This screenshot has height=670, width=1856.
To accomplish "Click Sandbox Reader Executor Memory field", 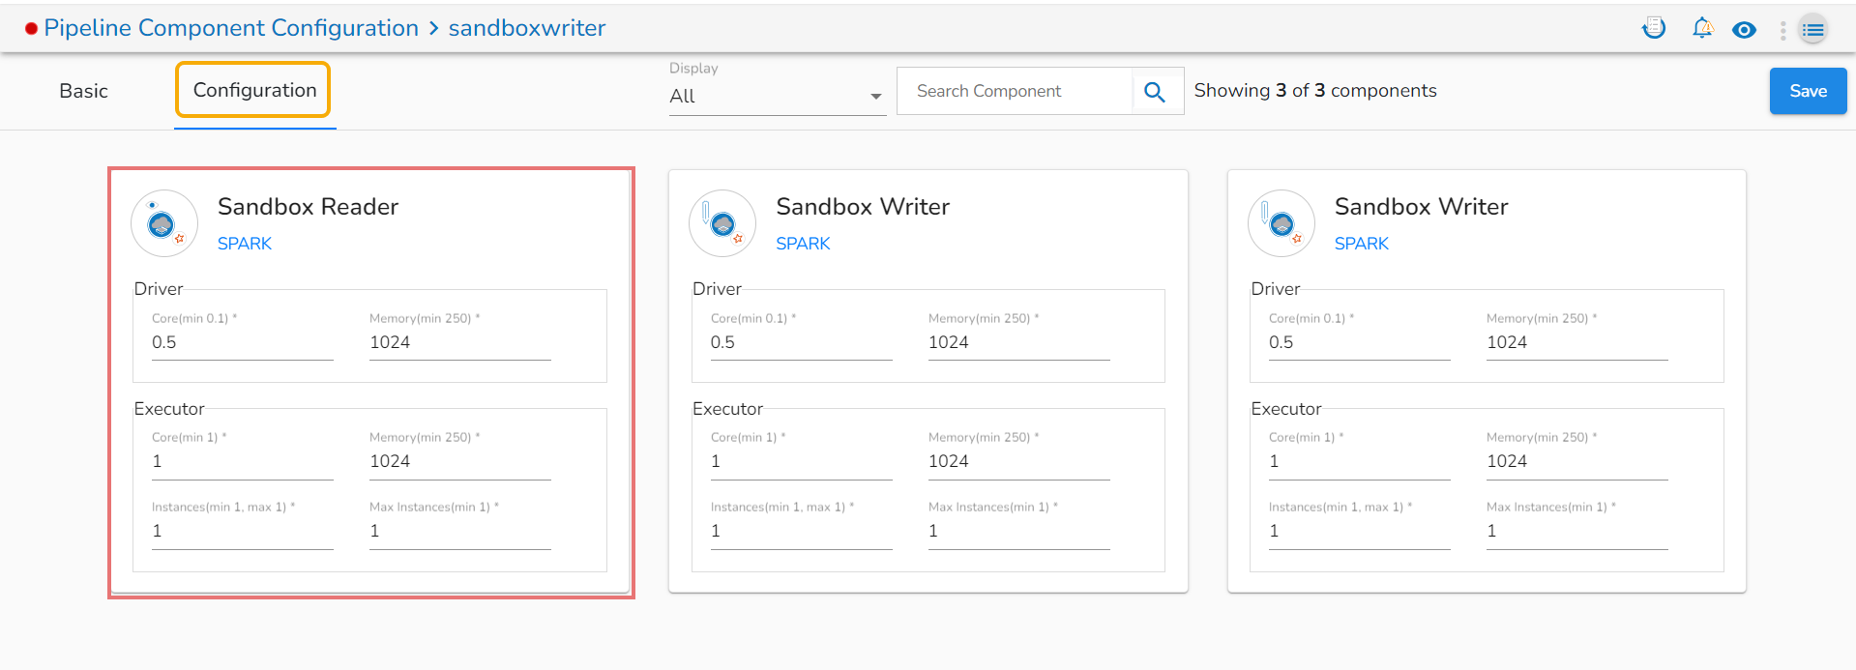I will pos(459,462).
